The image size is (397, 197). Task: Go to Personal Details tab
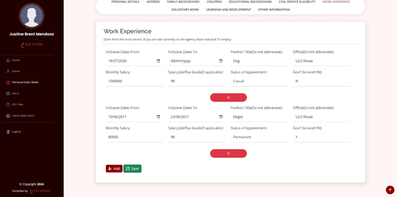click(125, 2)
